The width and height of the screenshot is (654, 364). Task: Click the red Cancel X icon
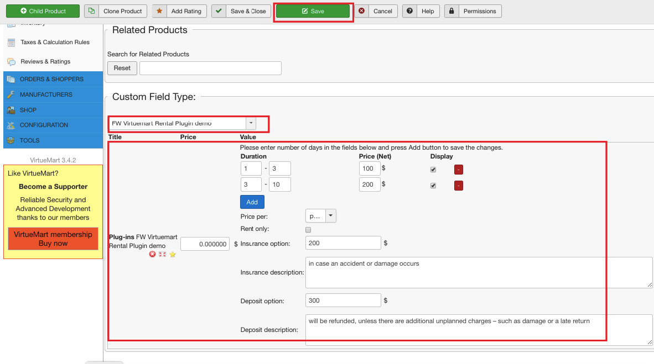pyautogui.click(x=361, y=11)
